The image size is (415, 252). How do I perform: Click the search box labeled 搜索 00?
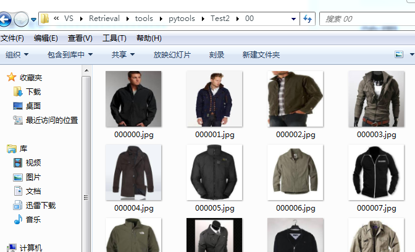click(x=367, y=19)
